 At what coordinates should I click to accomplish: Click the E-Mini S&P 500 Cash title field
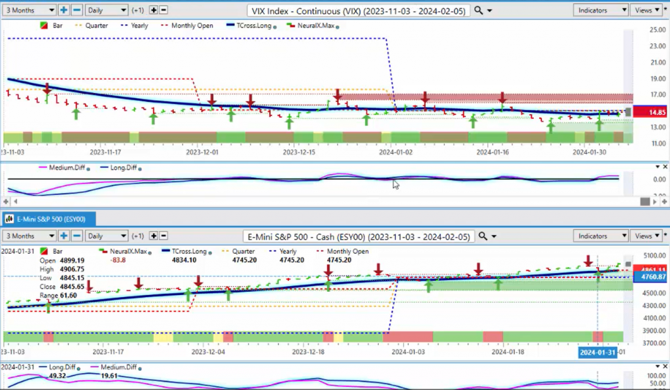[x=359, y=237]
